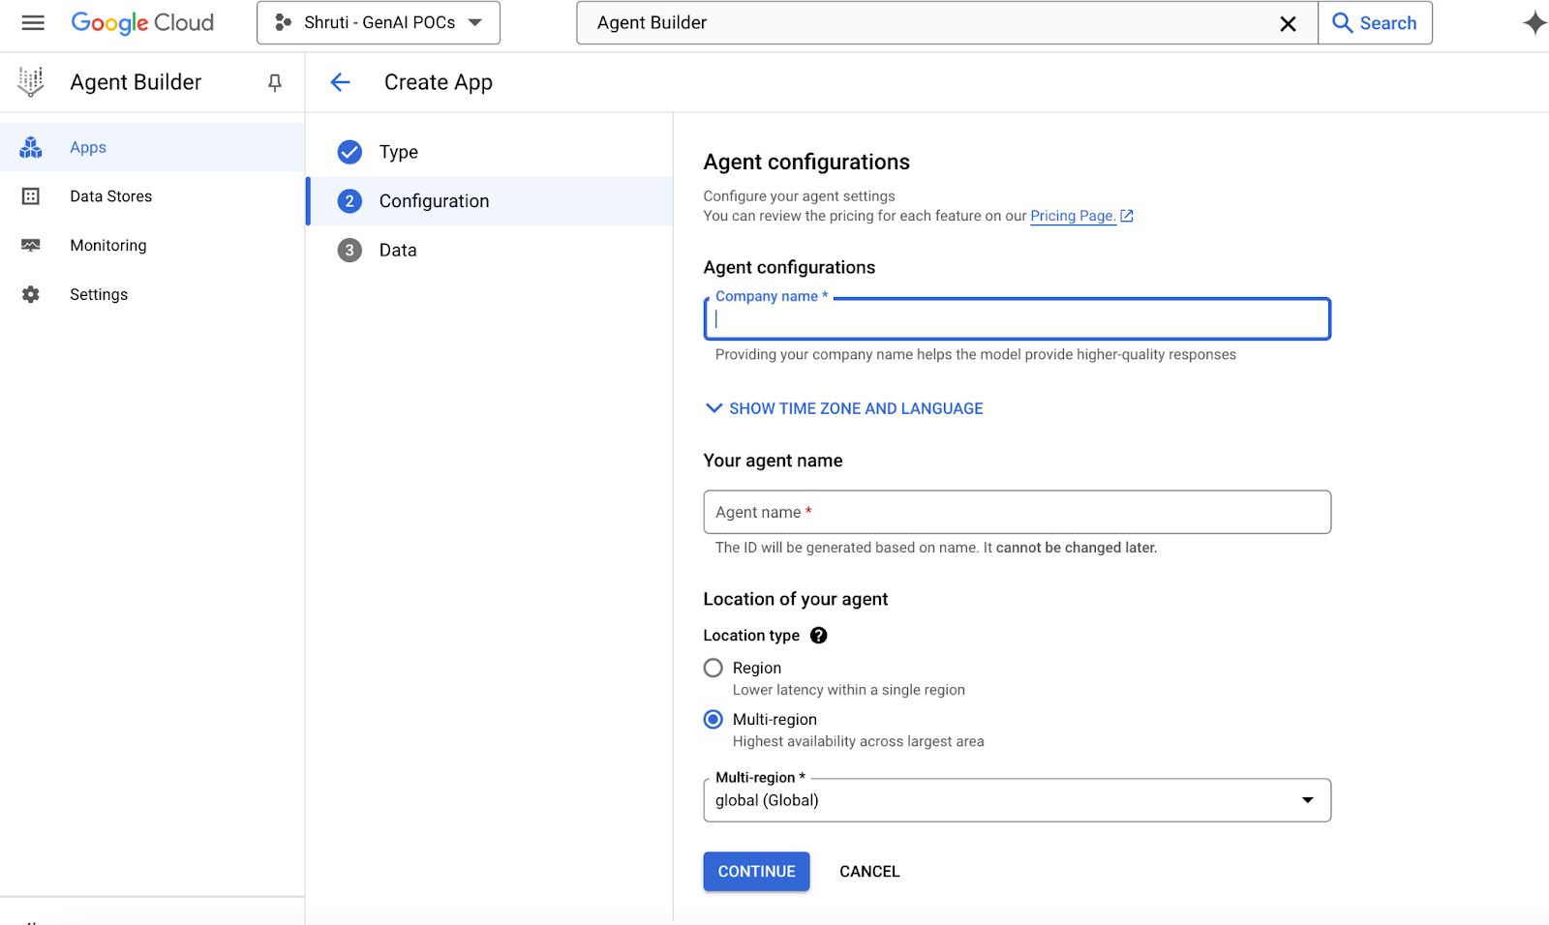Select the Data step
Image resolution: width=1549 pixels, height=925 pixels.
489,250
